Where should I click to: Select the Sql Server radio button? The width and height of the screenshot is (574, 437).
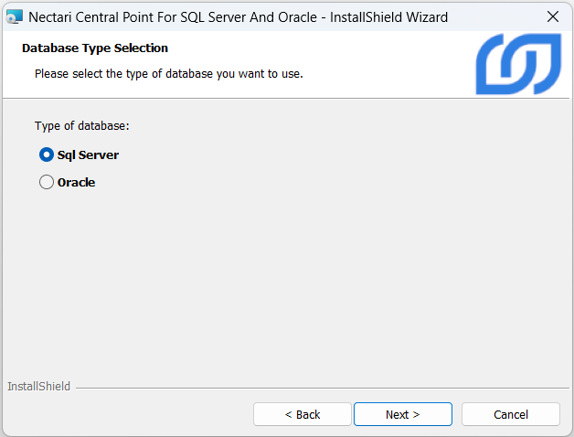pyautogui.click(x=47, y=155)
